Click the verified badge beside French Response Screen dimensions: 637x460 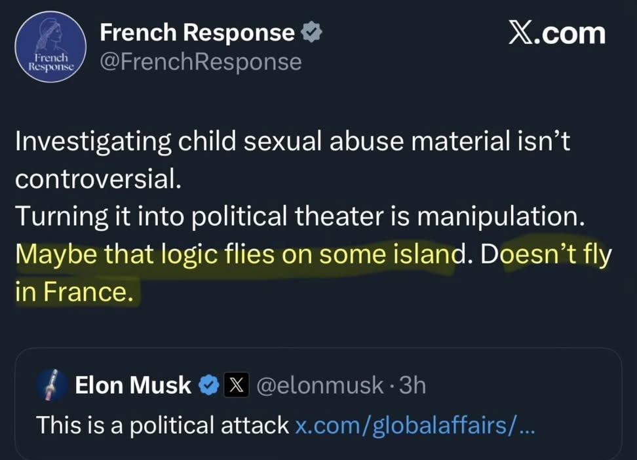point(311,33)
